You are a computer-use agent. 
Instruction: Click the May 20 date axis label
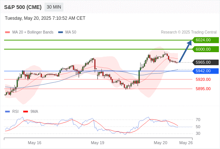(160, 143)
